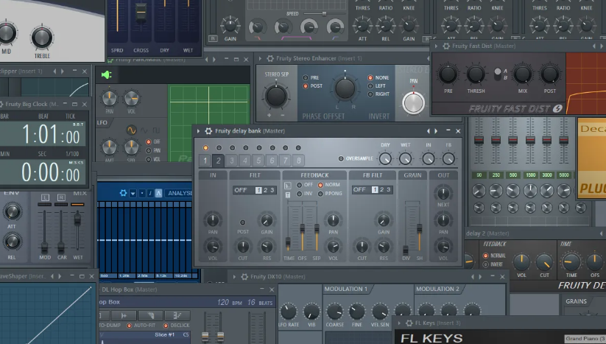The image size is (606, 344).
Task: Enable AUTO-FIT in DL Hop Box
Action: click(130, 326)
